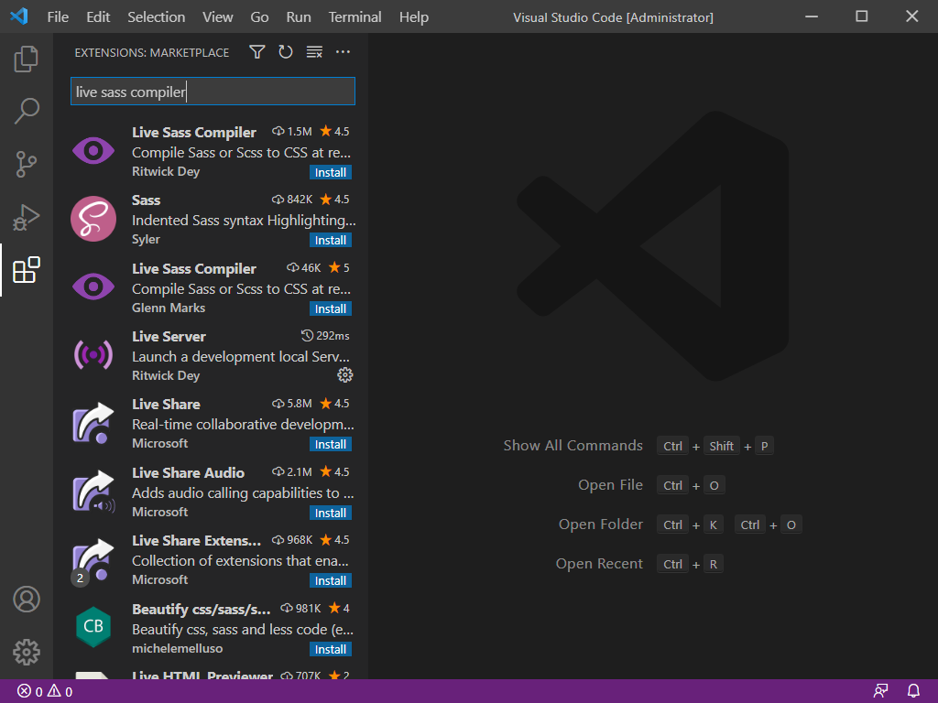Screen dimensions: 938x703
Task: Install the Live Share Audio extension
Action: coord(330,513)
